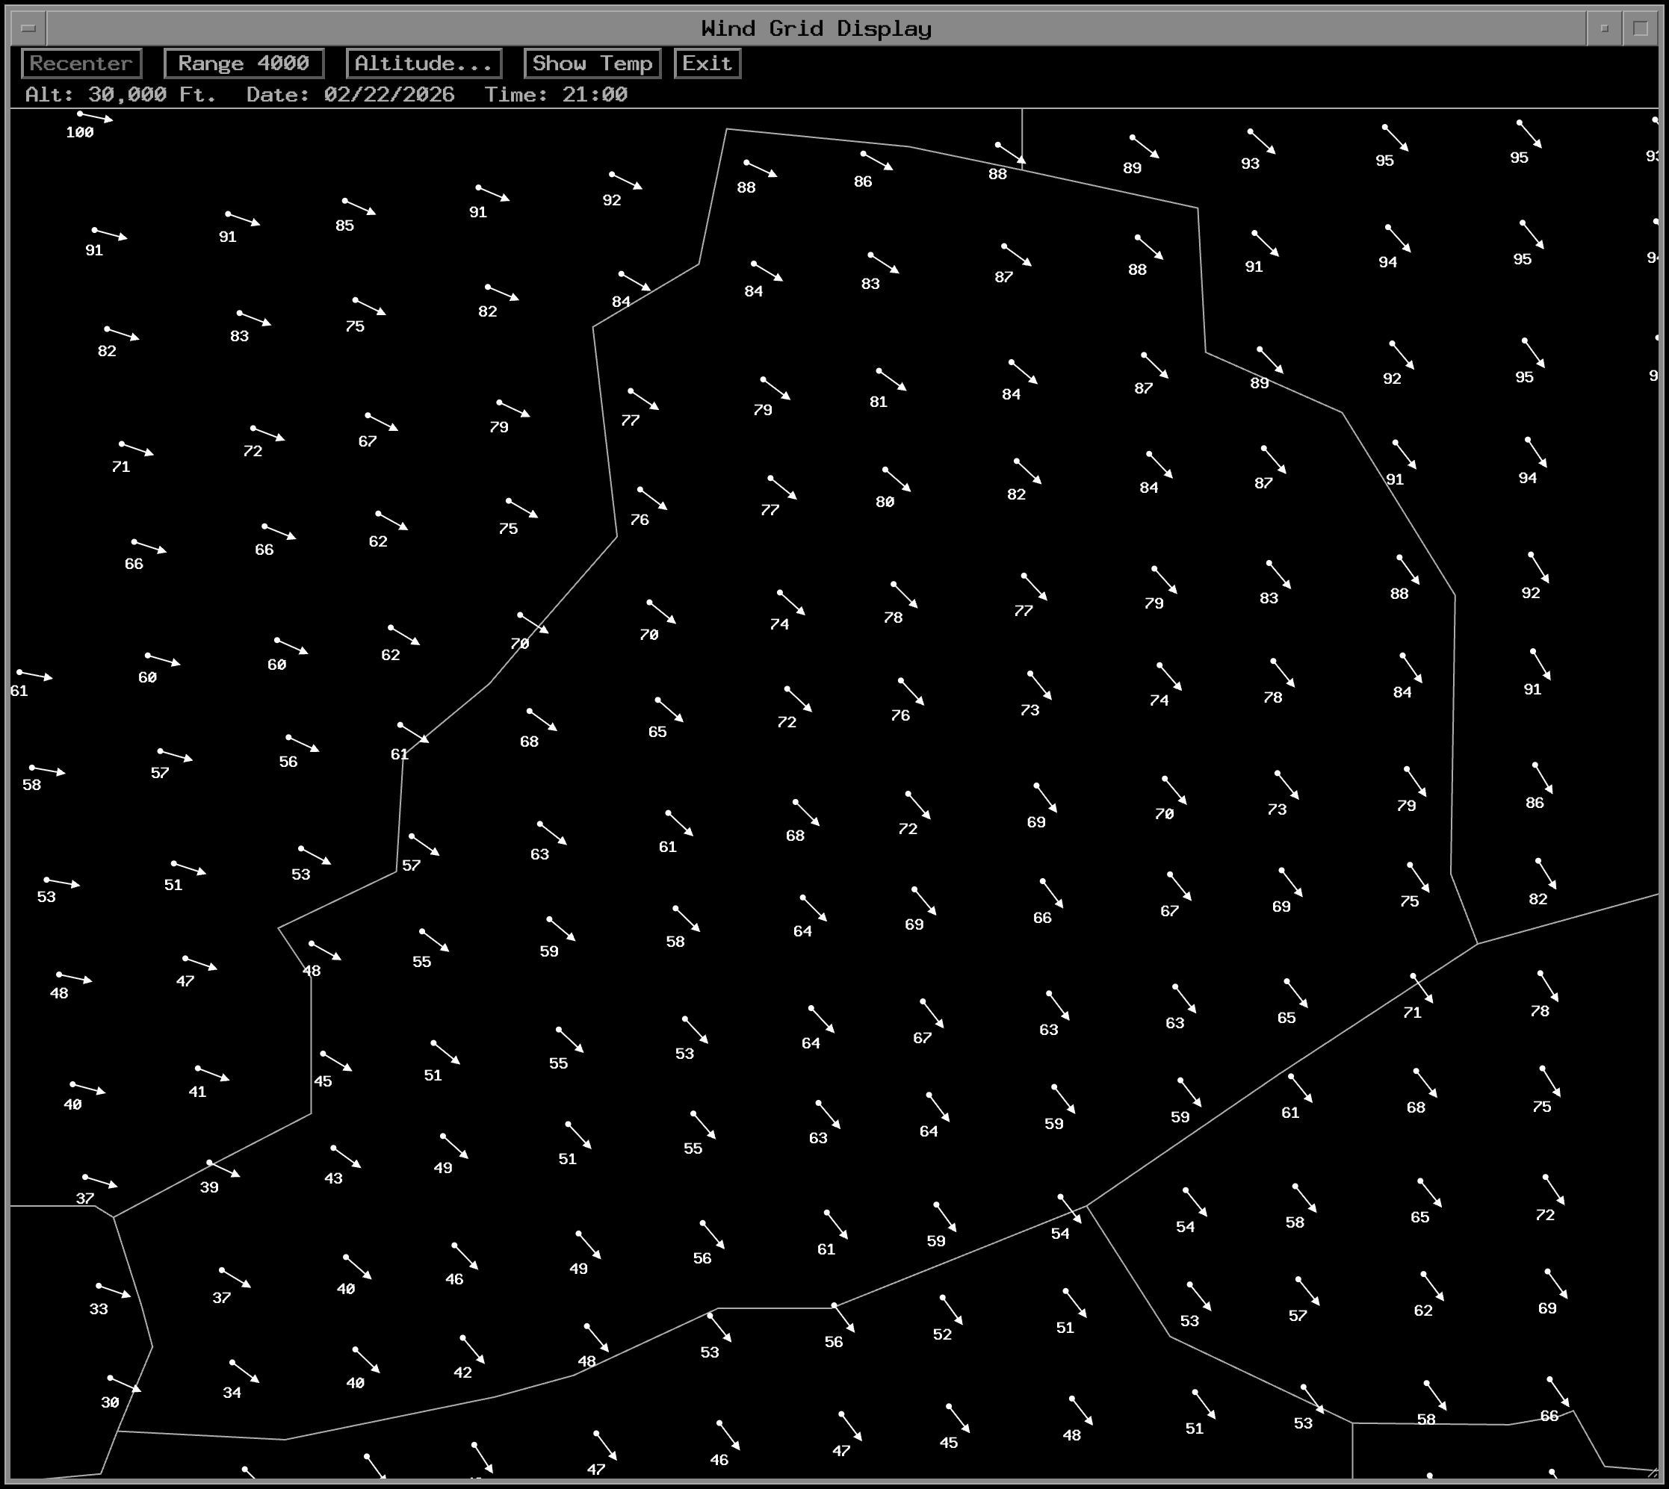Click the wind arrow for speed 81
Screen dimensions: 1669x1489
pyautogui.click(x=892, y=380)
